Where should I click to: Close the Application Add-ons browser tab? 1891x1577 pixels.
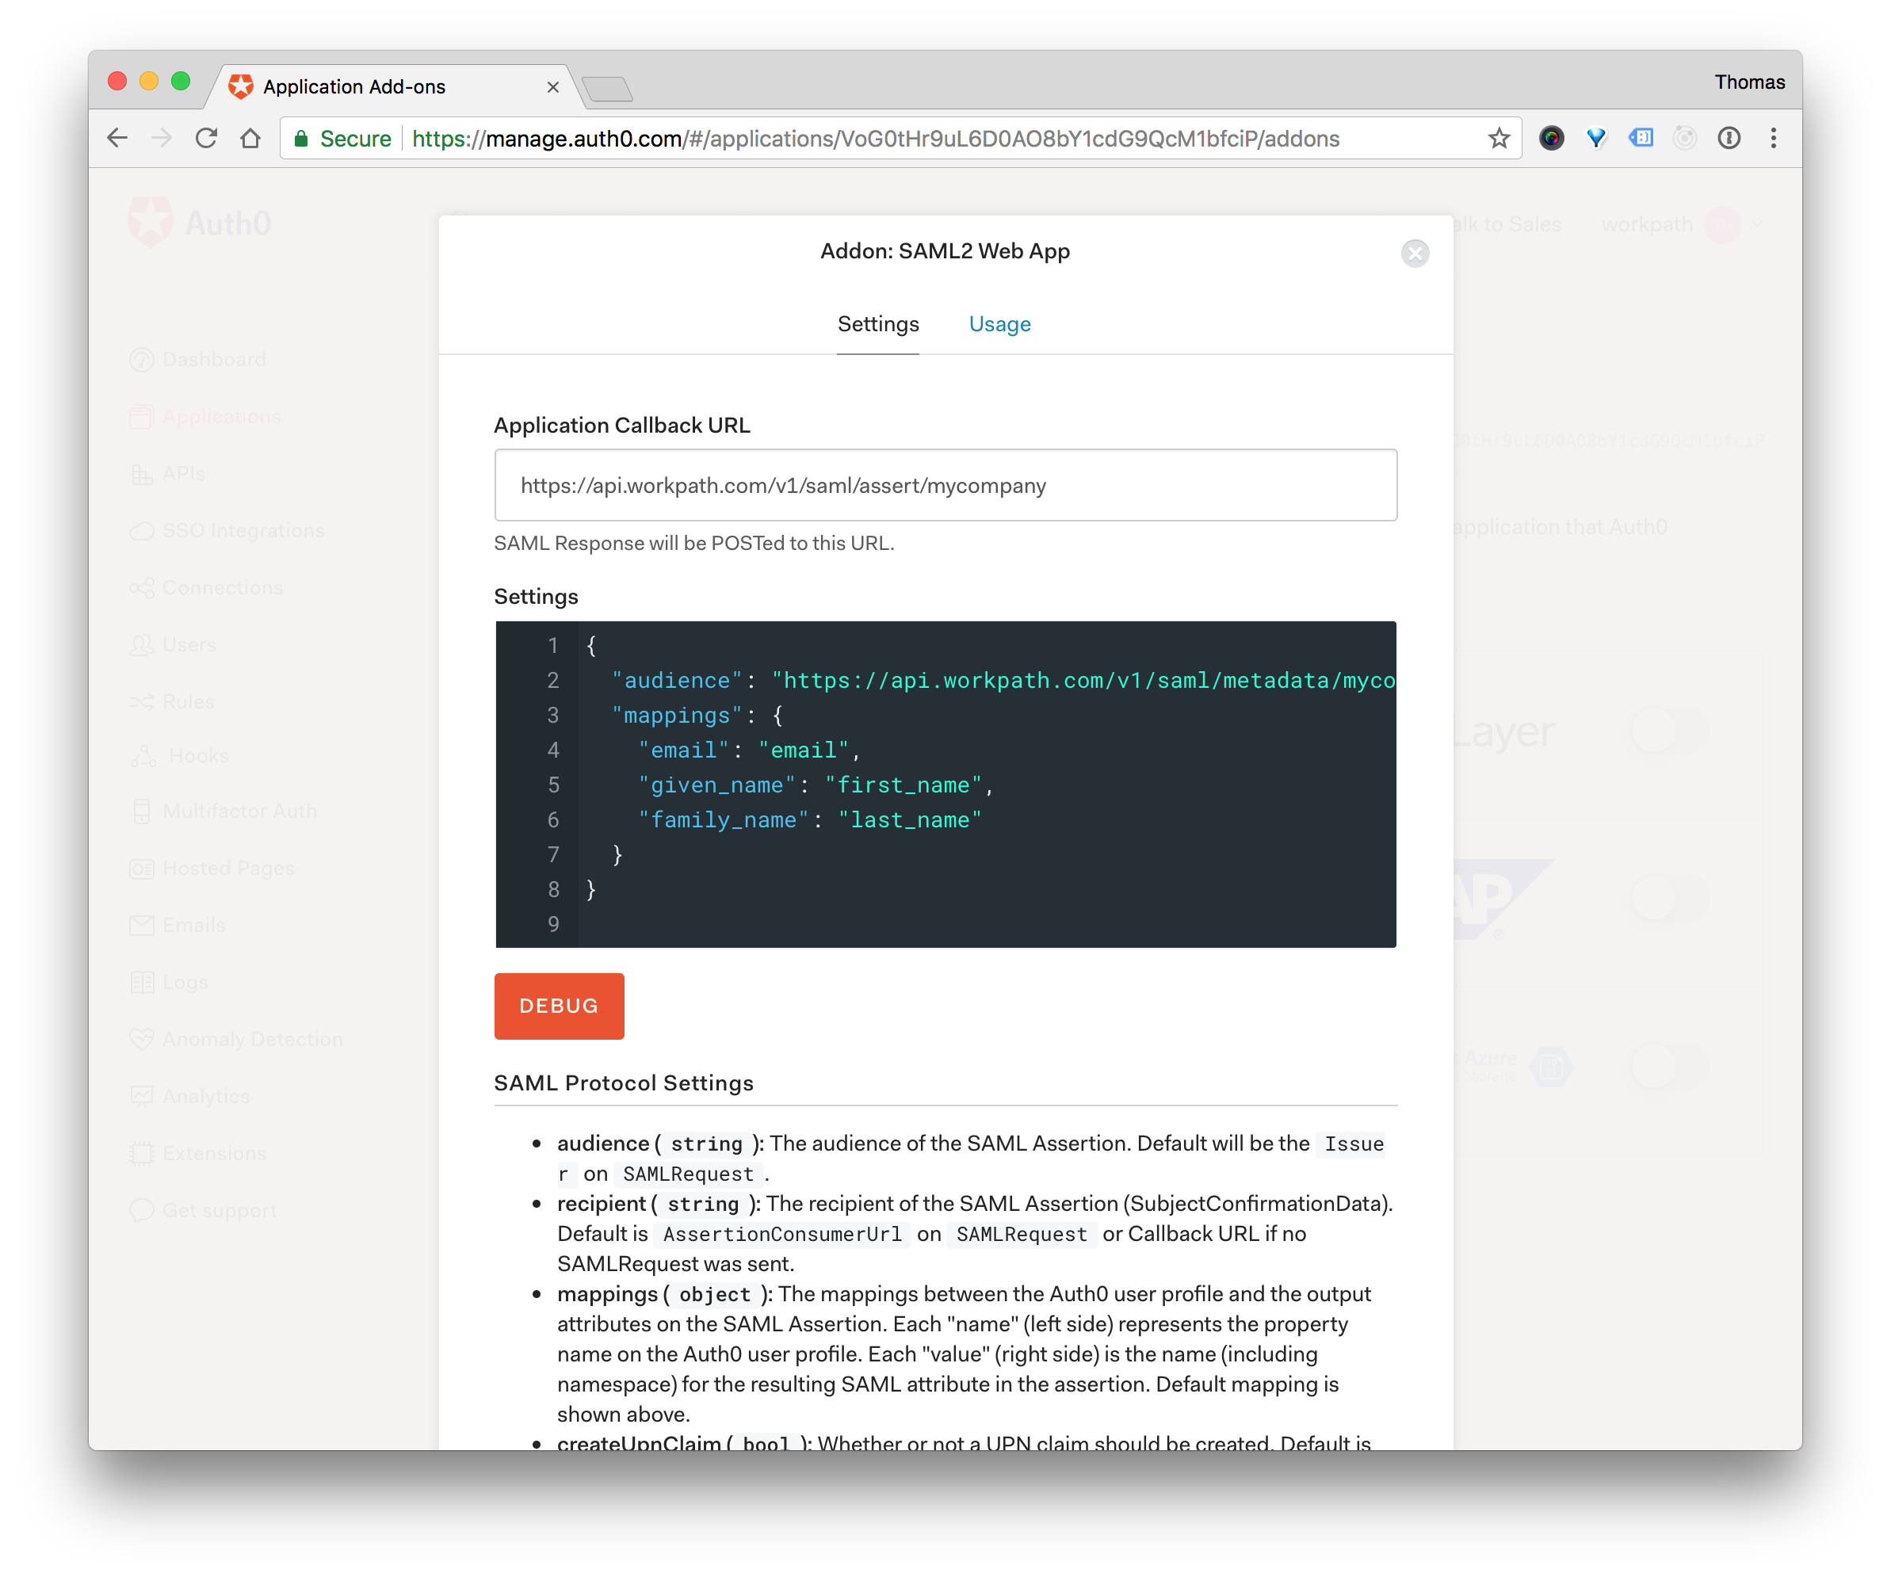click(x=553, y=87)
